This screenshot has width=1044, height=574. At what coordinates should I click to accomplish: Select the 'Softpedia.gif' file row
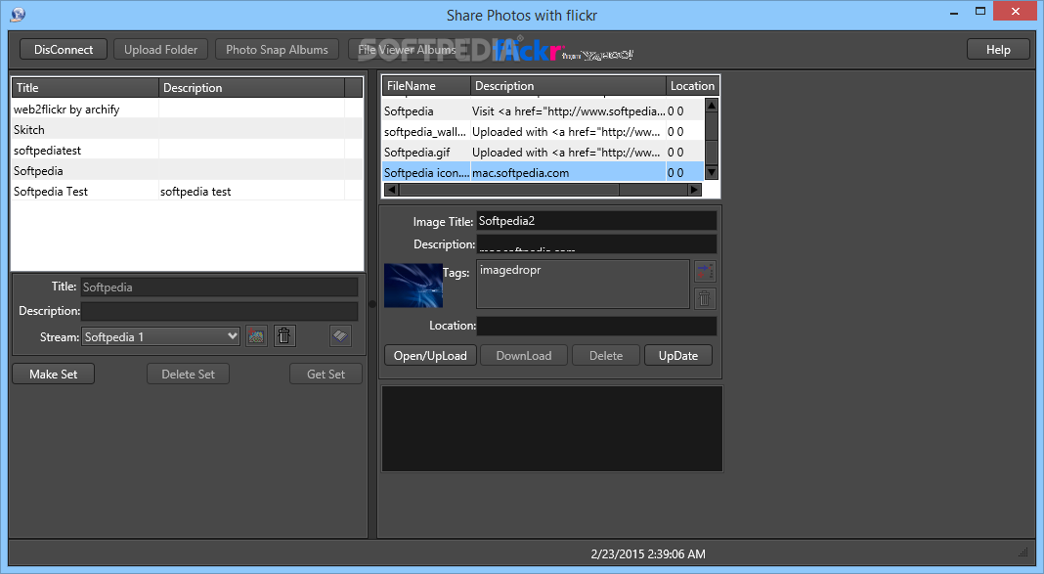[x=544, y=152]
